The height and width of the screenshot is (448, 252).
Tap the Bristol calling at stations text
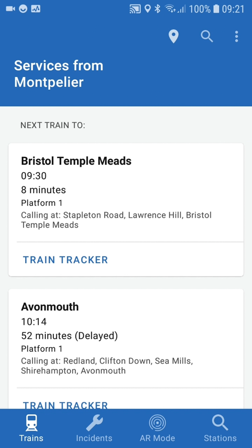click(x=116, y=220)
